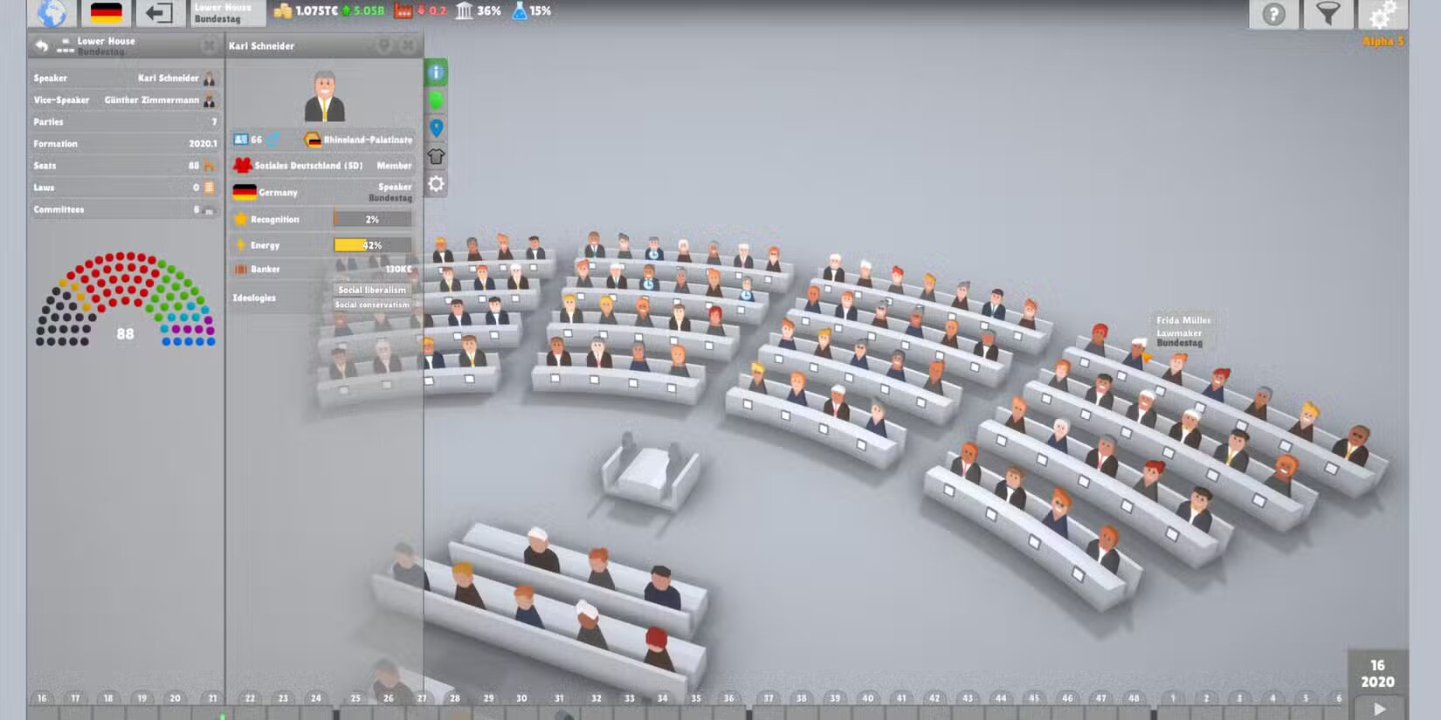Open the world globe map view
Image resolution: width=1441 pixels, height=720 pixels.
[52, 13]
